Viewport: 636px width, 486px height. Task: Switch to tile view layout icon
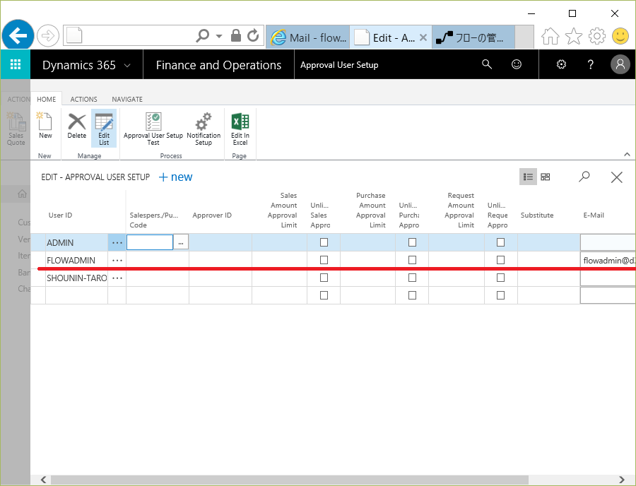pyautogui.click(x=546, y=177)
